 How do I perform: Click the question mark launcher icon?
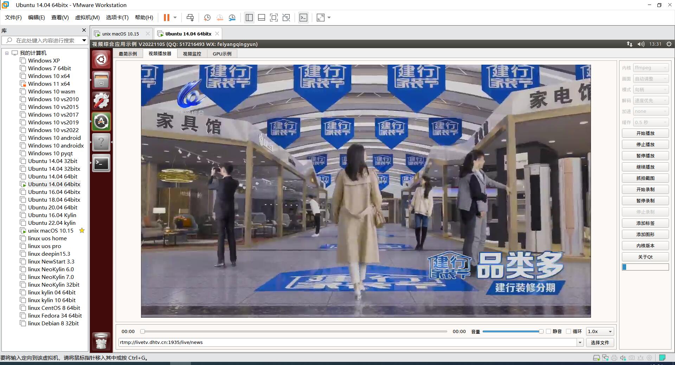[x=101, y=142]
